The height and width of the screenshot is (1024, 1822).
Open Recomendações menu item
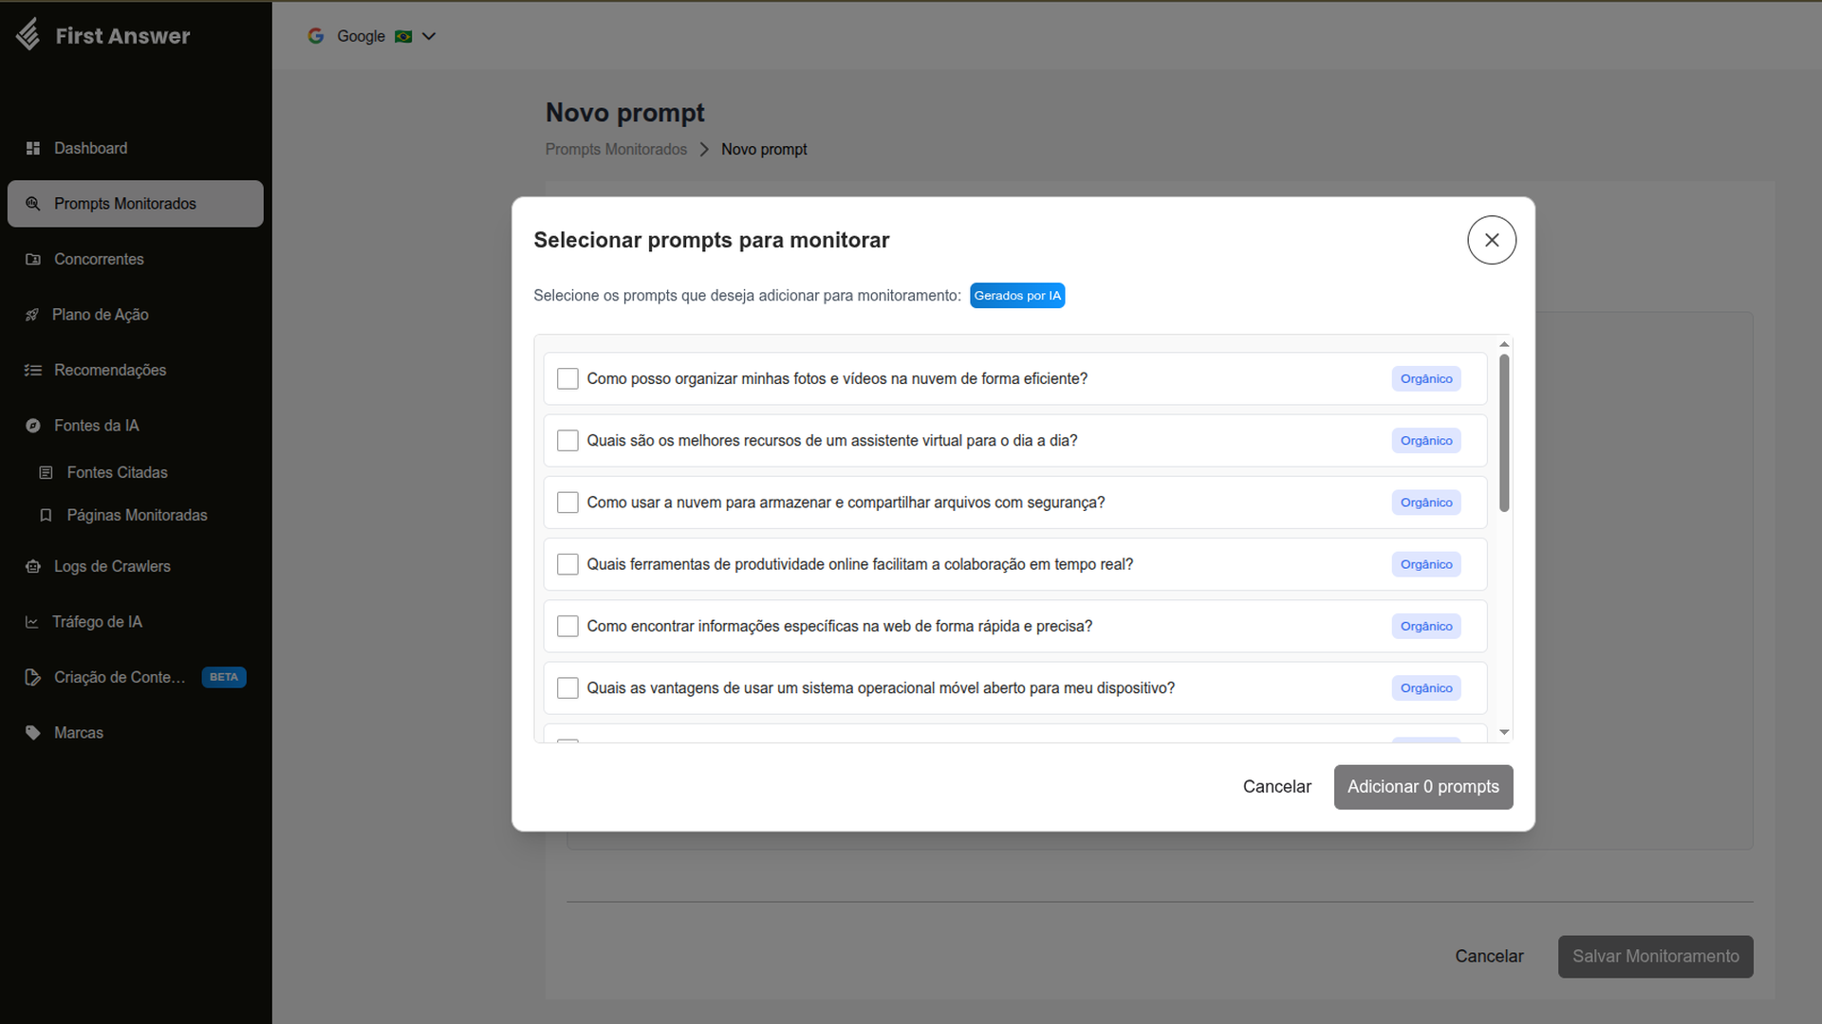click(135, 371)
